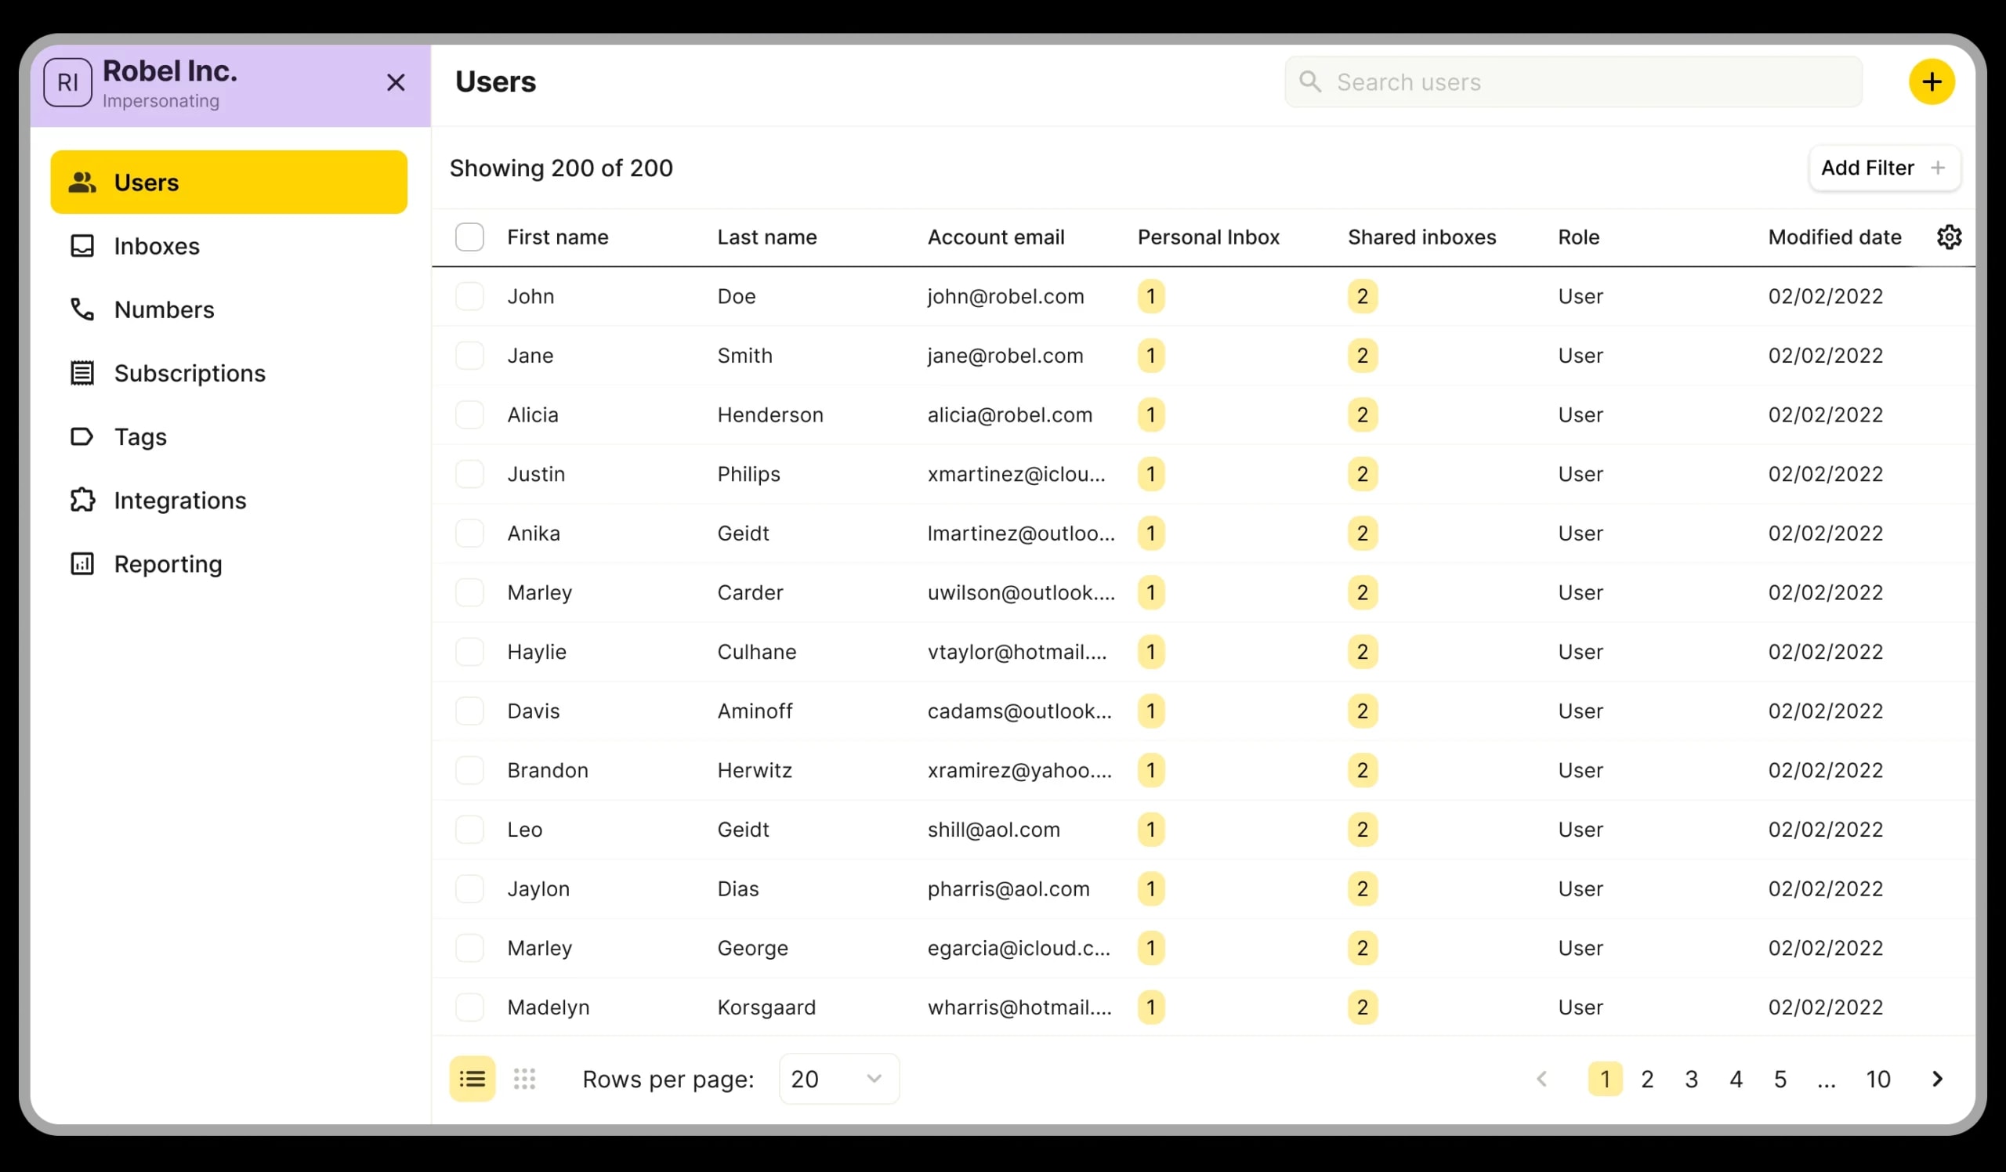
Task: Click the Korsgaard last name cell
Action: [766, 1007]
